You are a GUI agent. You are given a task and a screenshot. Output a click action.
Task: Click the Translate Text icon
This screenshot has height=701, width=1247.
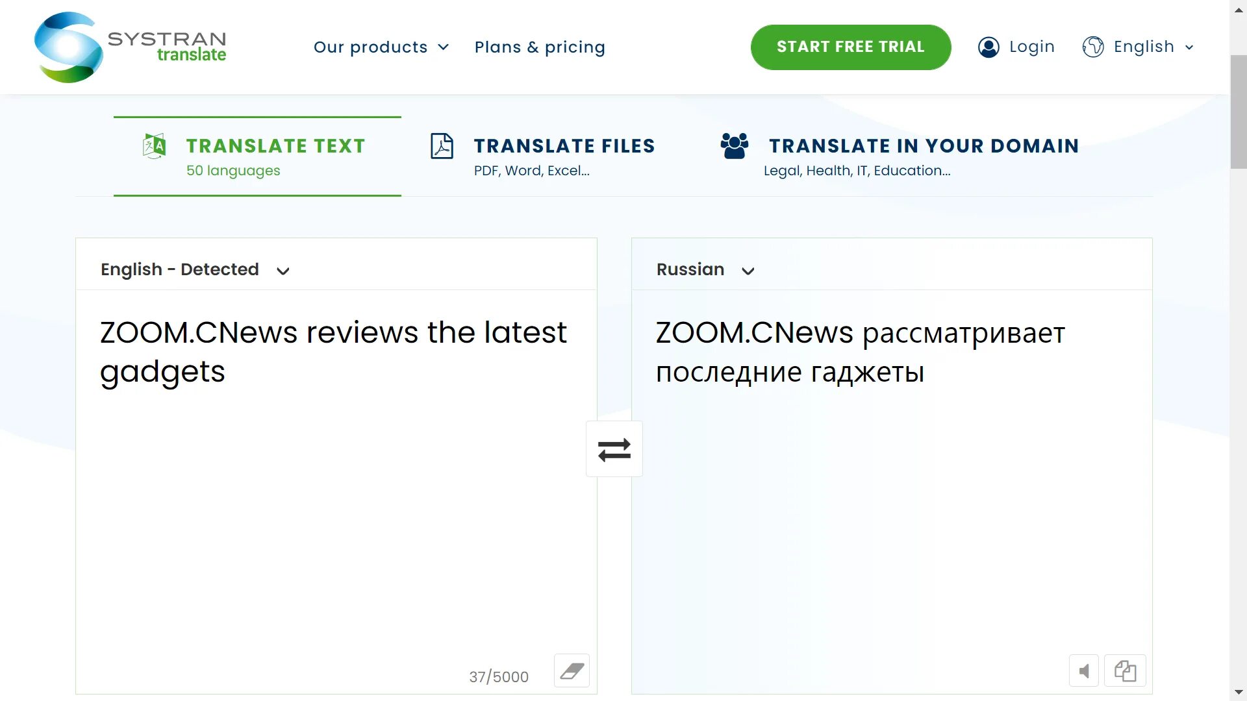[x=155, y=146]
